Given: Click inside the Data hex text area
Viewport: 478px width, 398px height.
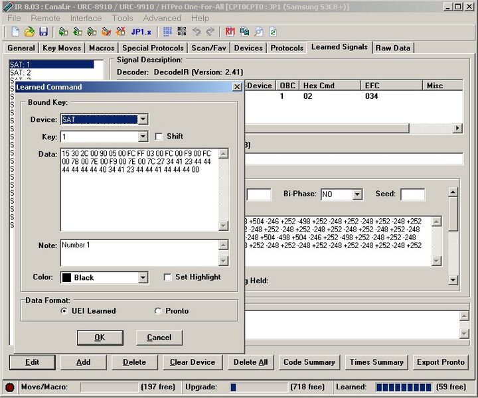Looking at the screenshot, I should (139, 190).
